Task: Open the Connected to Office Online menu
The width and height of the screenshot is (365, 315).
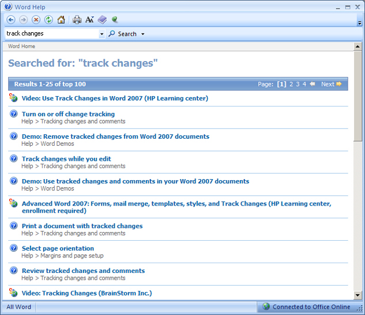Action: coord(307,307)
